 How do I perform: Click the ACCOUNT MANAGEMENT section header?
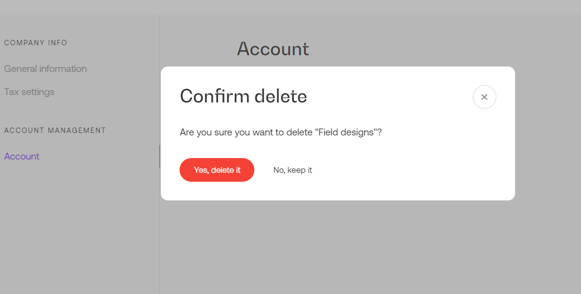pos(55,131)
